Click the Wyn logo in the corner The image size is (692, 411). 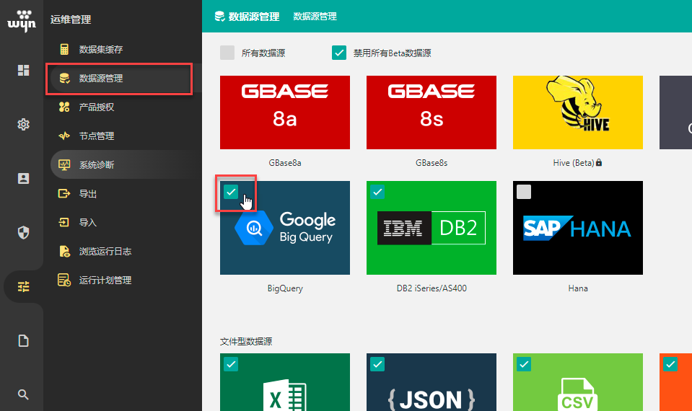22,20
